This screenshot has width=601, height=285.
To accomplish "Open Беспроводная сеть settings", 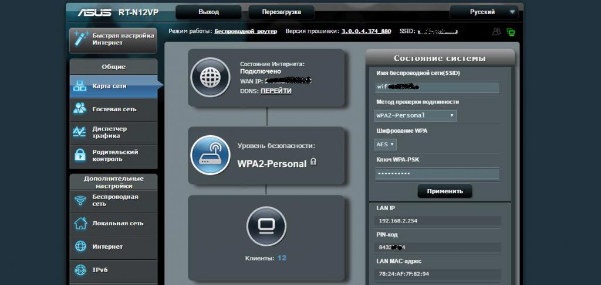I will [113, 201].
